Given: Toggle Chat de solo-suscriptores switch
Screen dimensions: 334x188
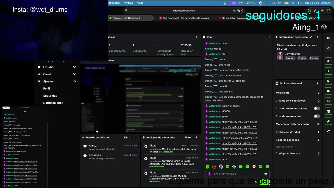Looking at the screenshot, I should point(317,108).
